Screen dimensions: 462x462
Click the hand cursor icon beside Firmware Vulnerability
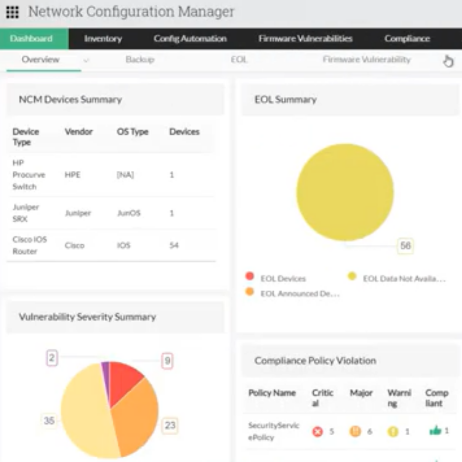[x=448, y=60]
